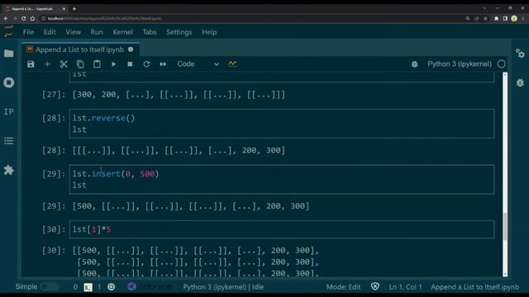Go to browser home page icon

pyautogui.click(x=33, y=18)
